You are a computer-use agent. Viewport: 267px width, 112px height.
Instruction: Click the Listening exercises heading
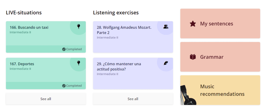click(x=116, y=13)
